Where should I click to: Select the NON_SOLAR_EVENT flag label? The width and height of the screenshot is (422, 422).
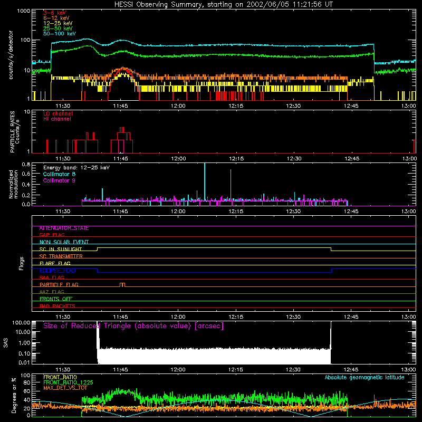(x=64, y=242)
